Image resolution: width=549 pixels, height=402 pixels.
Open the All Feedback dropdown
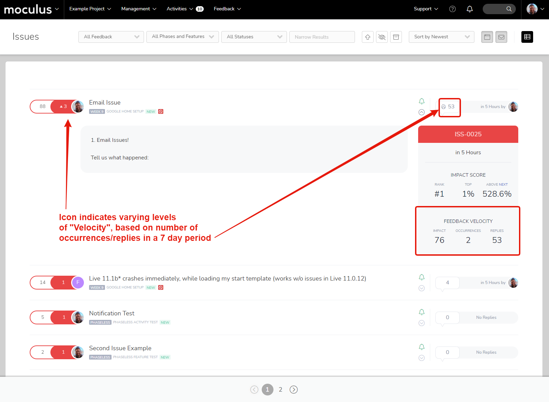click(x=111, y=37)
